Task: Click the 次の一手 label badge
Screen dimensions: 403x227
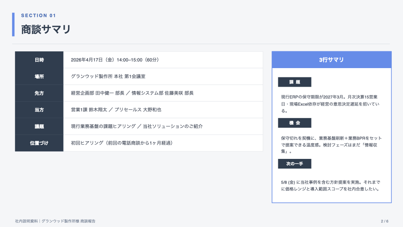Action: [x=295, y=164]
